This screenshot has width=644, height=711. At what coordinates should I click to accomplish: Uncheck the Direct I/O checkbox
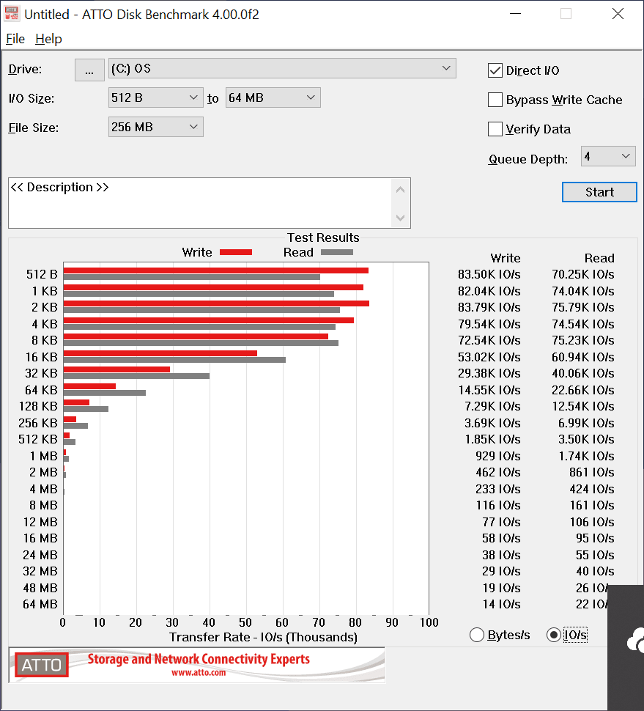(x=495, y=70)
